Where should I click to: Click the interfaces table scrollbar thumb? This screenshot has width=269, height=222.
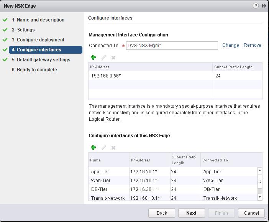click(x=260, y=181)
